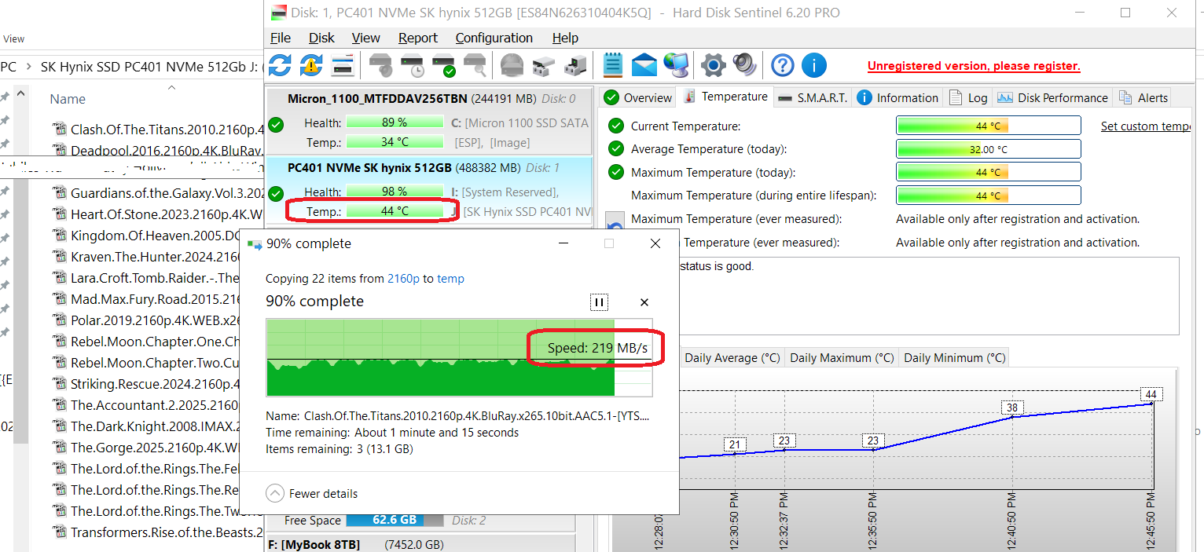Click the disk with green checkmark test icon
1204x552 pixels.
click(444, 65)
